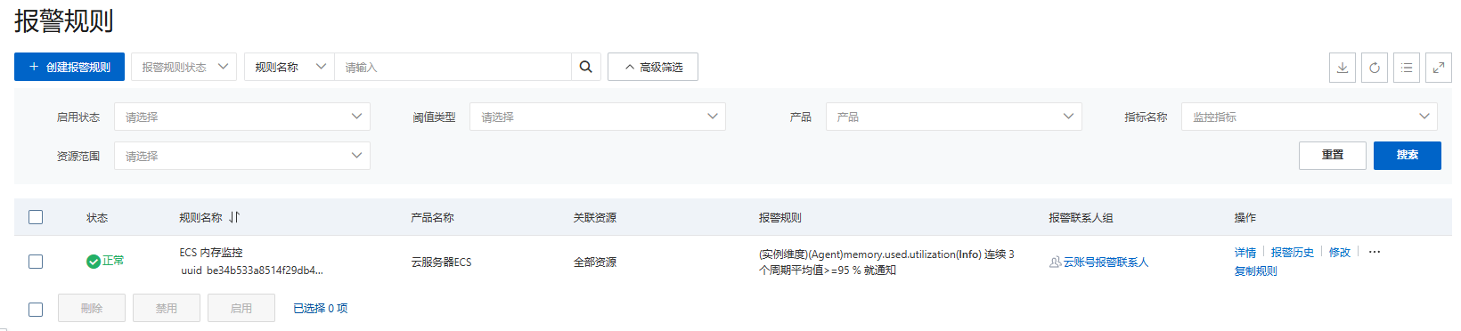Tick the ECS 内存监控 row checkbox
The height and width of the screenshot is (331, 1461).
pos(36,262)
